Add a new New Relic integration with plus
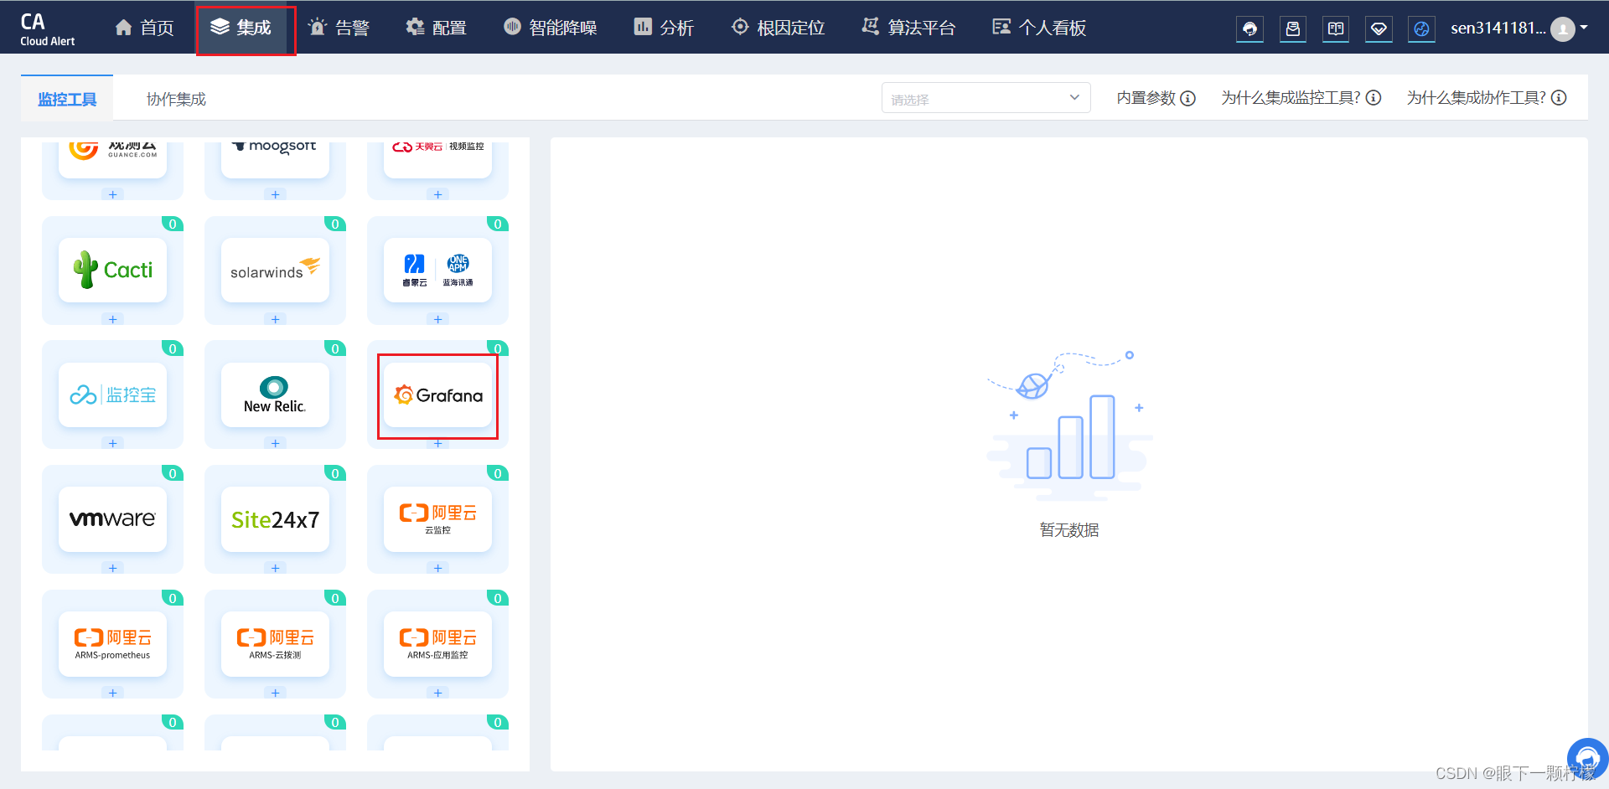The width and height of the screenshot is (1609, 789). click(x=275, y=443)
